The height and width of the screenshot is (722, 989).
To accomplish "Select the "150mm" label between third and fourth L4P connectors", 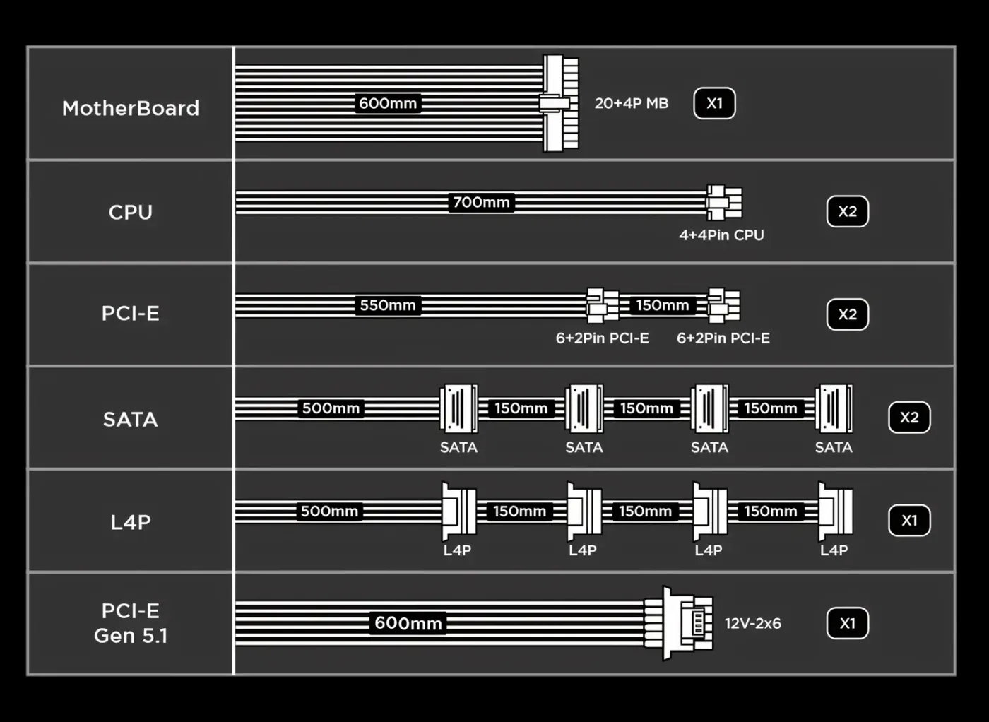I will tap(771, 511).
